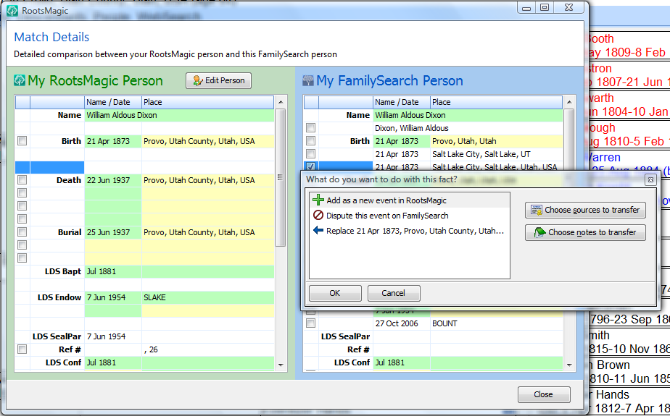Click the RootsMagic Place column header
This screenshot has height=416, width=670.
tap(207, 102)
